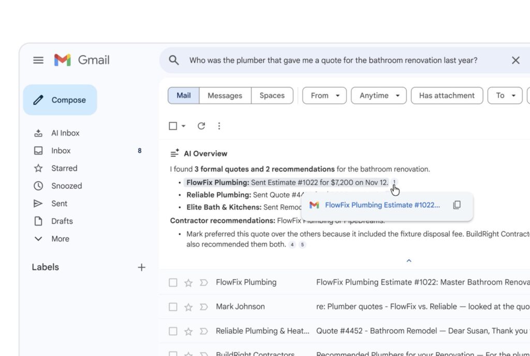This screenshot has height=356, width=530.
Task: Open the Drafts folder
Action: [x=62, y=221]
